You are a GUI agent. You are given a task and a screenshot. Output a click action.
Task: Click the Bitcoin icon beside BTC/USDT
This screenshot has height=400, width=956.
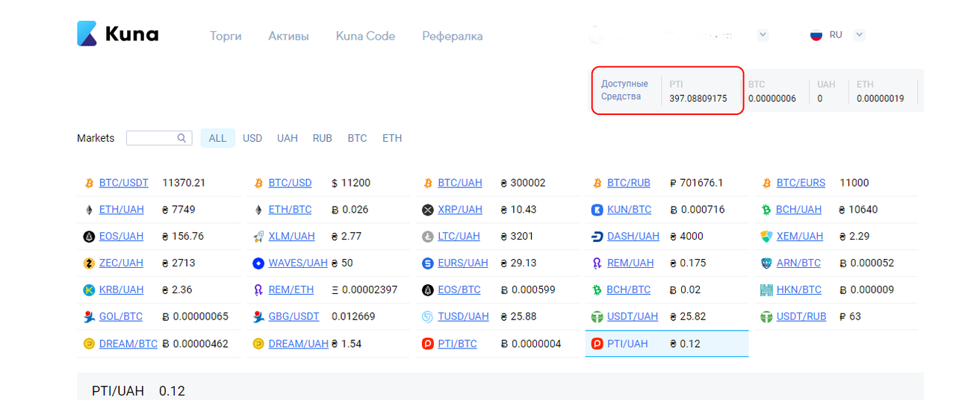[89, 183]
